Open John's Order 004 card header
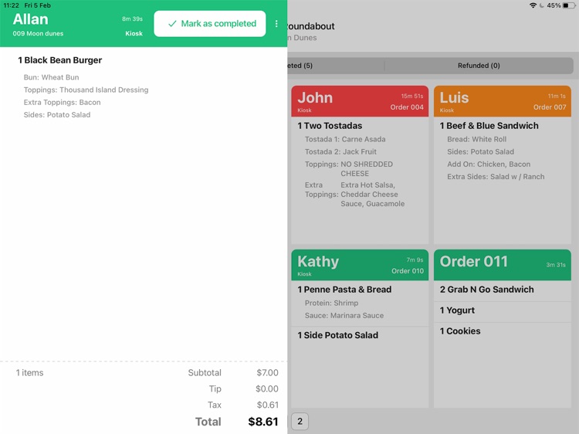The image size is (579, 434). [x=360, y=101]
